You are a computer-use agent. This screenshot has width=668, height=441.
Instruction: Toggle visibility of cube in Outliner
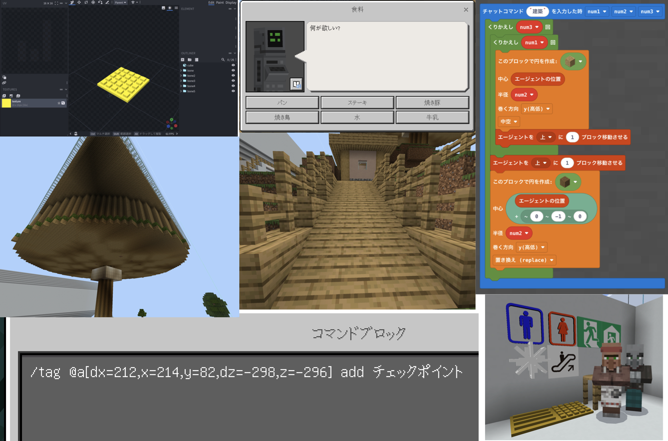coord(233,65)
